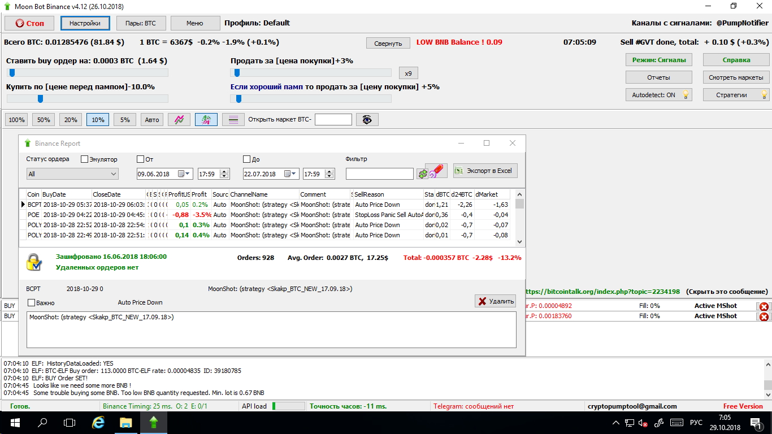772x434 pixels.
Task: Toggle the Autodetect: ON button
Action: pos(659,95)
